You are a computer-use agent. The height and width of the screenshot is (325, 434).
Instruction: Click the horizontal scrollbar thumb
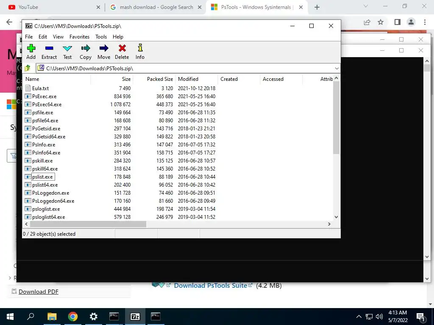(88, 224)
